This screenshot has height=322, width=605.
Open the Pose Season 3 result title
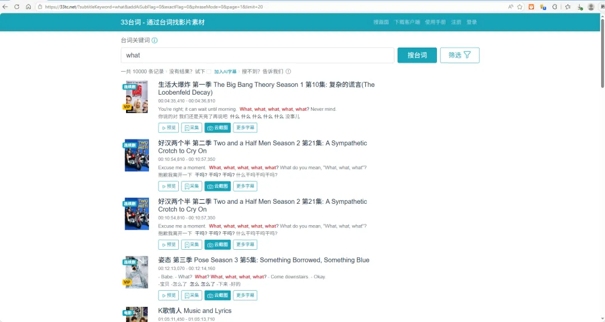coord(263,260)
